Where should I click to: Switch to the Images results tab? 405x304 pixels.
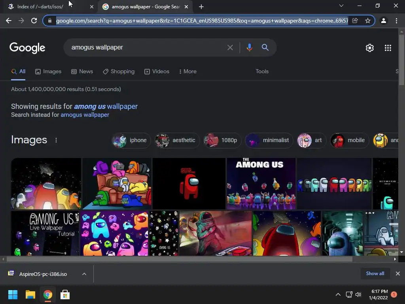(x=48, y=72)
